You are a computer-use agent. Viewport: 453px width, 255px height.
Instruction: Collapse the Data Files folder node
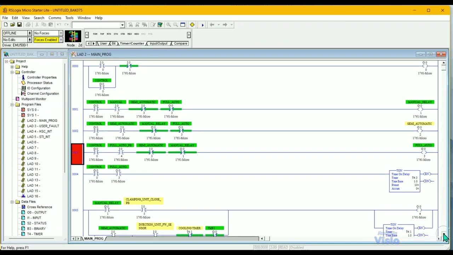[12, 202]
